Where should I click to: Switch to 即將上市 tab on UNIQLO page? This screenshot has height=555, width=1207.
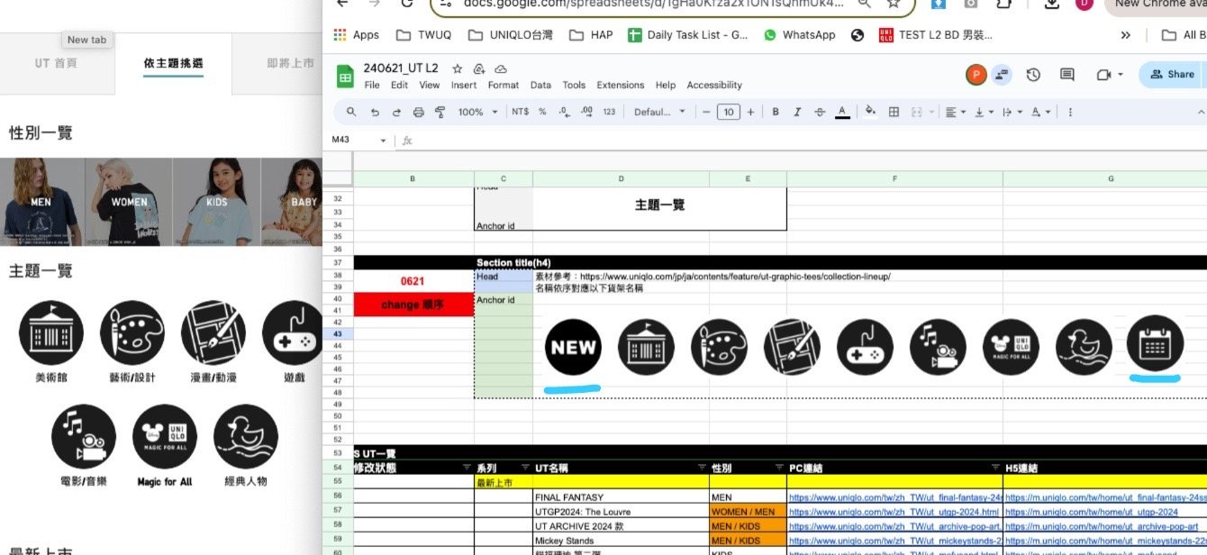[290, 63]
